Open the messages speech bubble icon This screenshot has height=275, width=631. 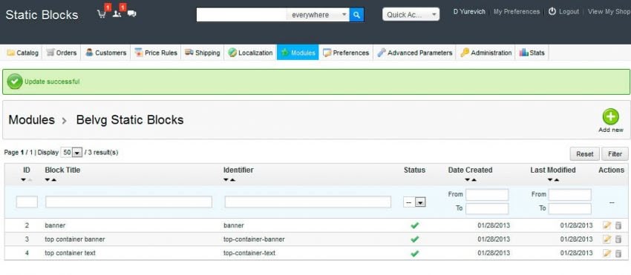tap(131, 13)
